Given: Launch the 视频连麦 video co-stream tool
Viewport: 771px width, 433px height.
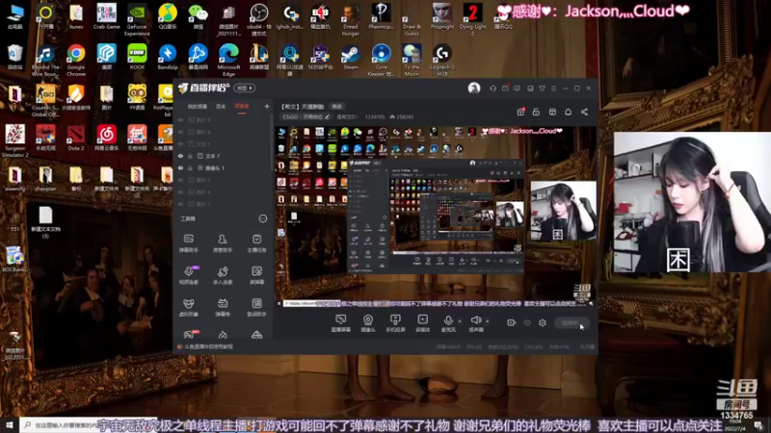Looking at the screenshot, I should pos(188,275).
